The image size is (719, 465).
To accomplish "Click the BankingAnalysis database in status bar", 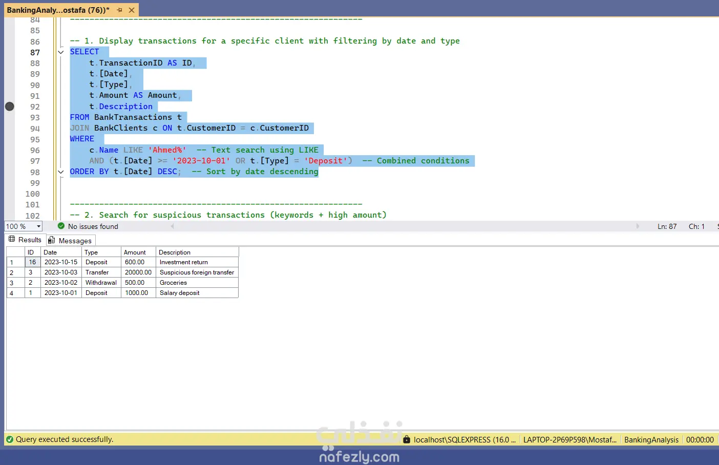I will click(x=651, y=440).
